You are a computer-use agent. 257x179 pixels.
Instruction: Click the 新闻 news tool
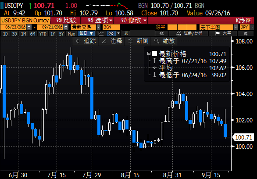pos(138,41)
